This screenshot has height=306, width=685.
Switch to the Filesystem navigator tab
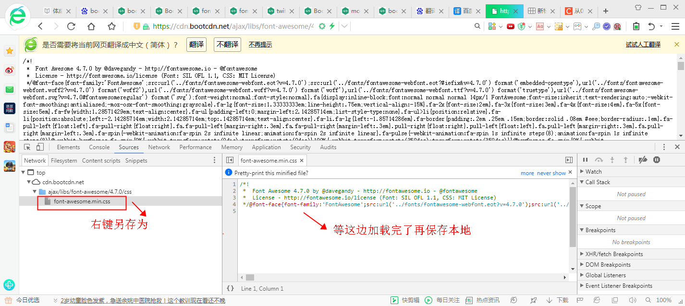tap(64, 161)
